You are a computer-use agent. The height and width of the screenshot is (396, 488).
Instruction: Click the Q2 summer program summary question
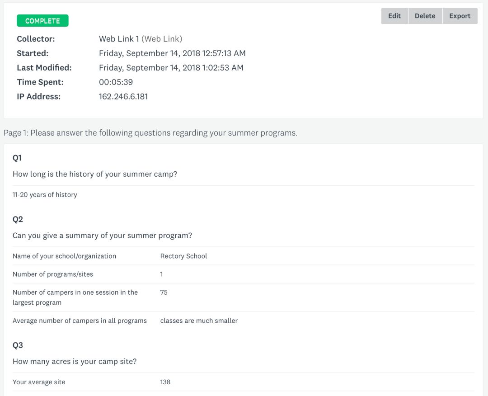[102, 236]
